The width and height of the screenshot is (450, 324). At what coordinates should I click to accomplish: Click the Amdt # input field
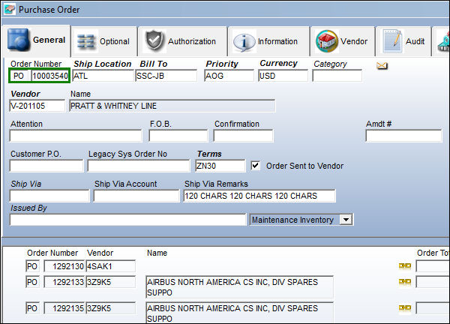[403, 136]
